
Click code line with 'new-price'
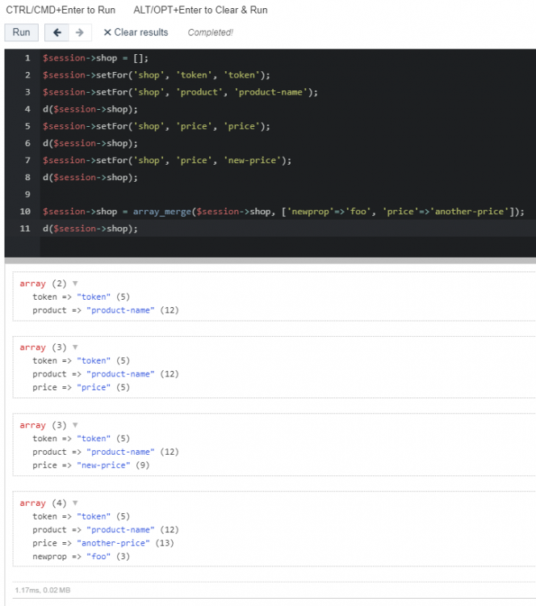tap(167, 161)
